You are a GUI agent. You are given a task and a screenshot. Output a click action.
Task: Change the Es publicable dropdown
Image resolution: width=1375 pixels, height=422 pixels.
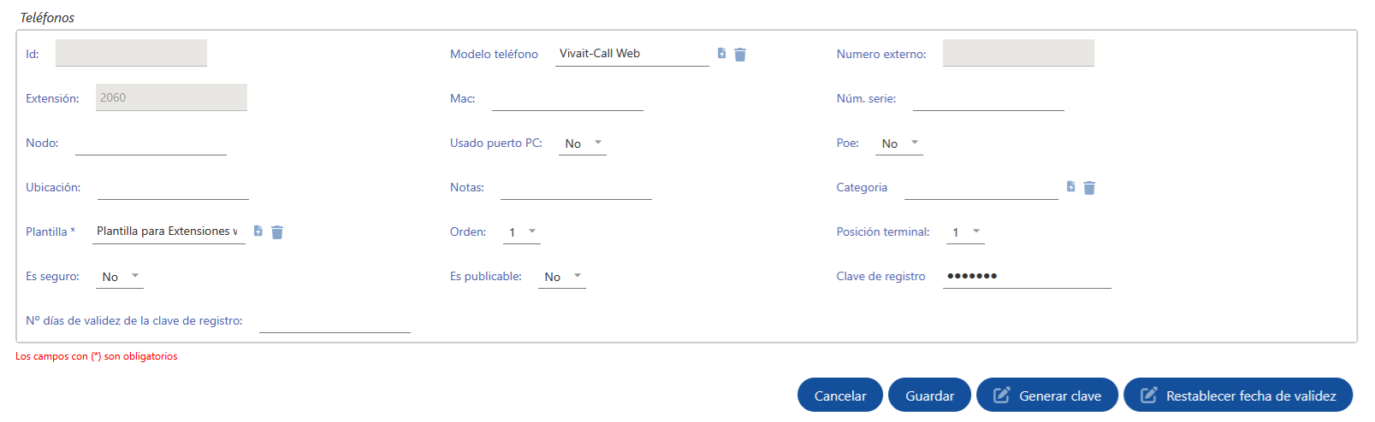click(x=562, y=277)
